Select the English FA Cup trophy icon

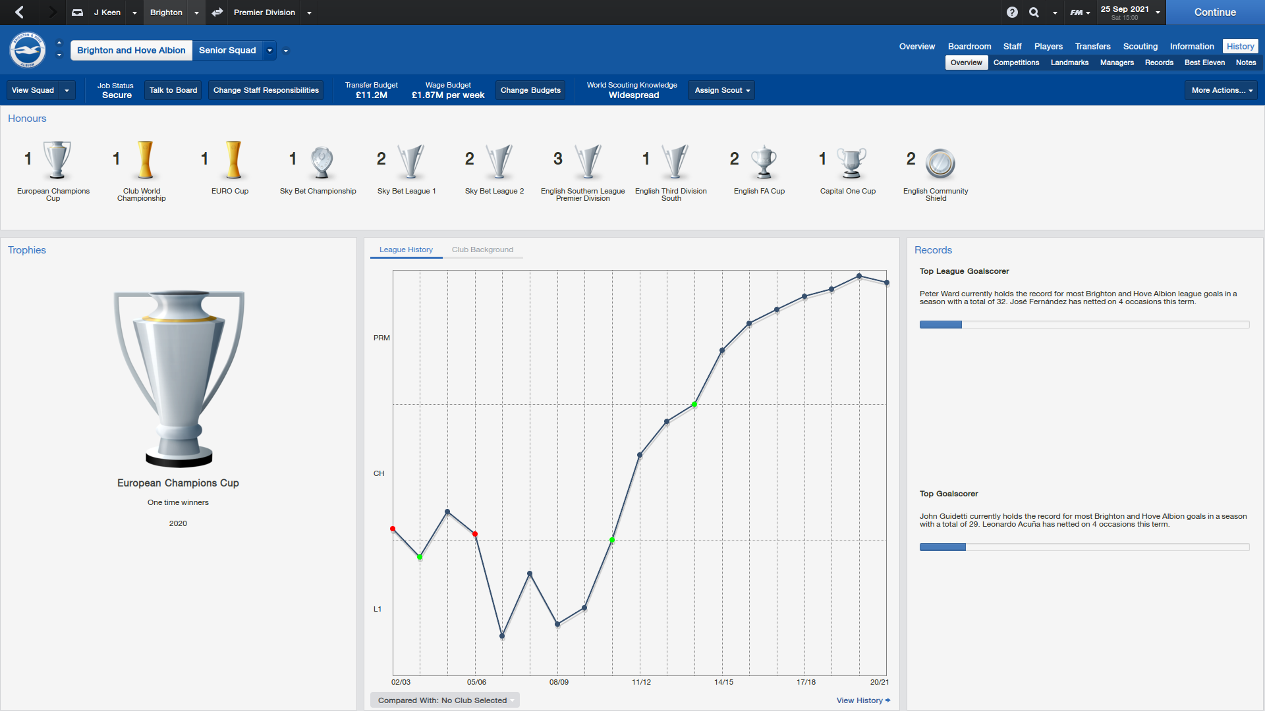click(x=763, y=162)
